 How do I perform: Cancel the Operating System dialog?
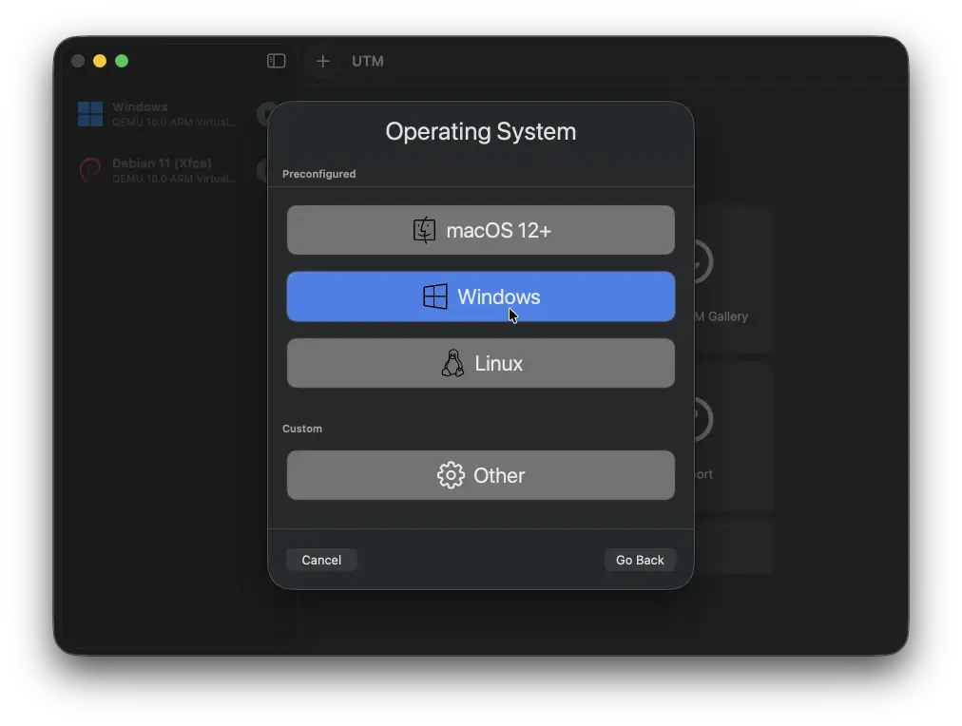(x=321, y=560)
